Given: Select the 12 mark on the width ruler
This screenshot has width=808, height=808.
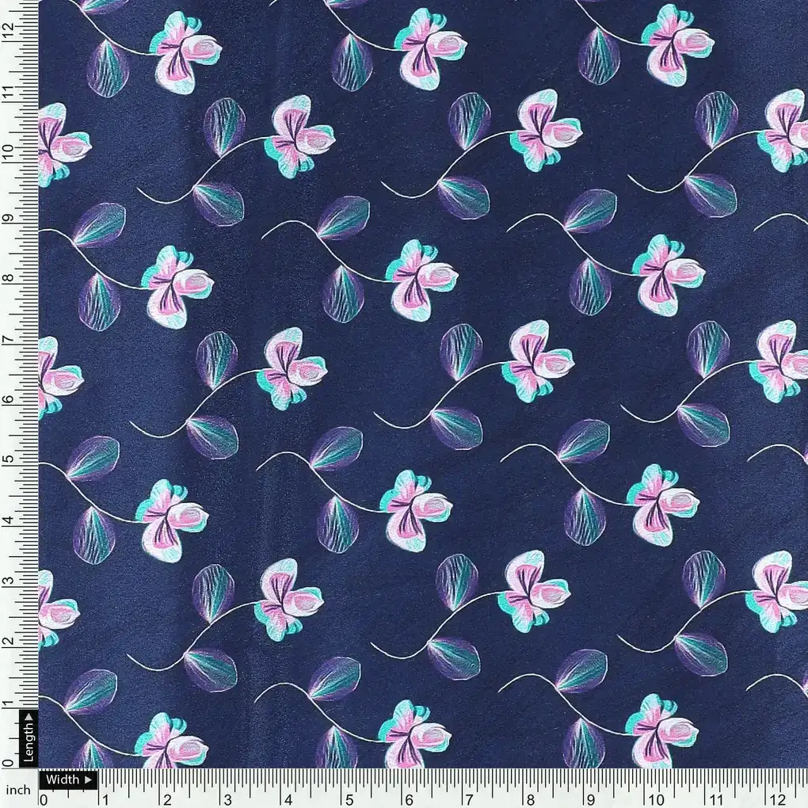Looking at the screenshot, I should click(778, 799).
